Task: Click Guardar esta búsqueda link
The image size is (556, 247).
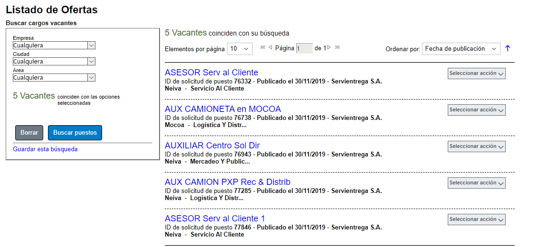Action: coord(45,149)
